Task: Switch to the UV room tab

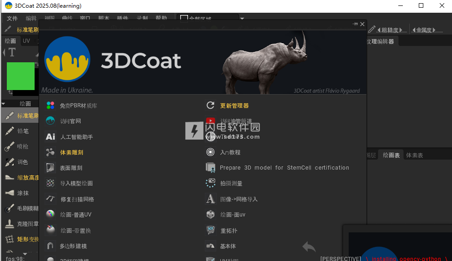Action: pos(26,41)
